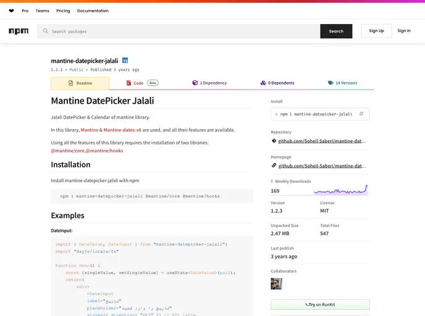Open the @mantine/core,@mantine/hooks link
The width and height of the screenshot is (425, 316).
click(x=87, y=151)
